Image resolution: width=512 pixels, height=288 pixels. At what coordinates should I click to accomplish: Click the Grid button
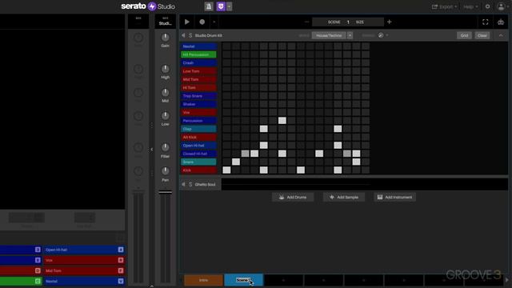coord(464,35)
